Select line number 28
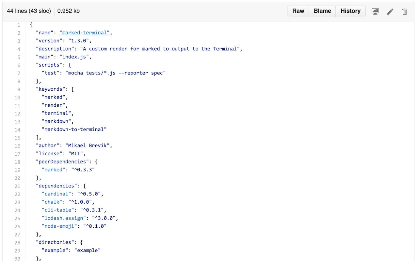Viewport: 418px width, 261px height. tap(17, 242)
